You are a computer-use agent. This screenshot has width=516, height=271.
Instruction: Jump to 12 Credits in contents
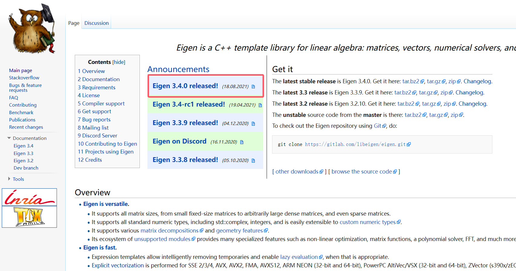[90, 160]
